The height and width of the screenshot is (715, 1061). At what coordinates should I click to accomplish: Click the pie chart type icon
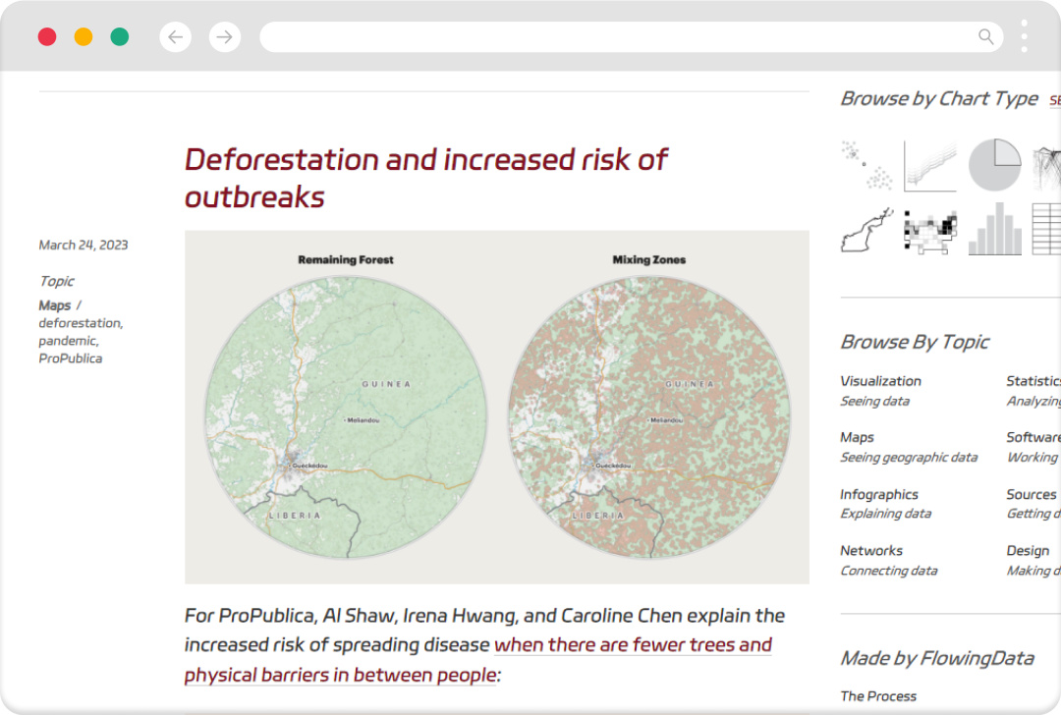tap(994, 165)
